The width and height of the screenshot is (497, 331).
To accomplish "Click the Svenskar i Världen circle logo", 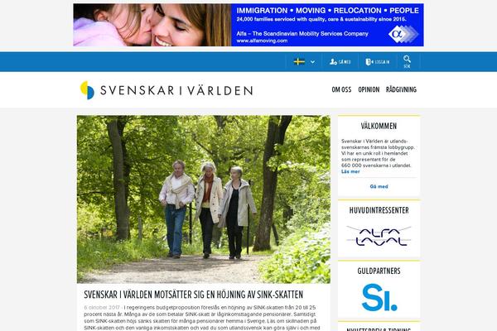I will coord(87,90).
